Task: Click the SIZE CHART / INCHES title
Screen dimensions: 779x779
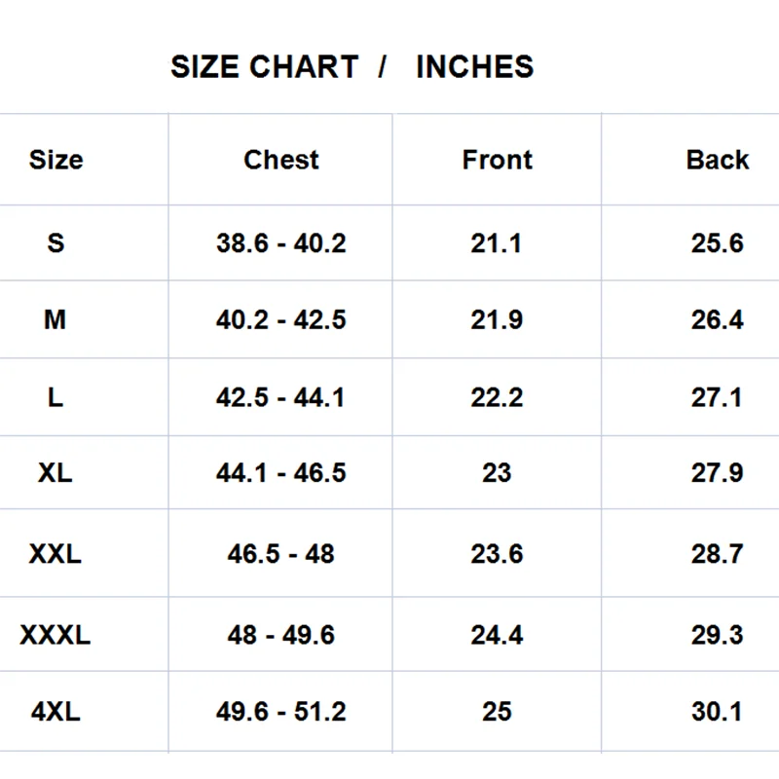Action: point(352,67)
